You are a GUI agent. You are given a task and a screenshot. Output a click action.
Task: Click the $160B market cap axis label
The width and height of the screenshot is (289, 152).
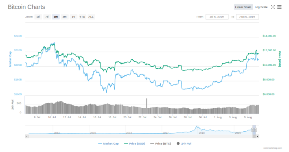[x=18, y=94]
